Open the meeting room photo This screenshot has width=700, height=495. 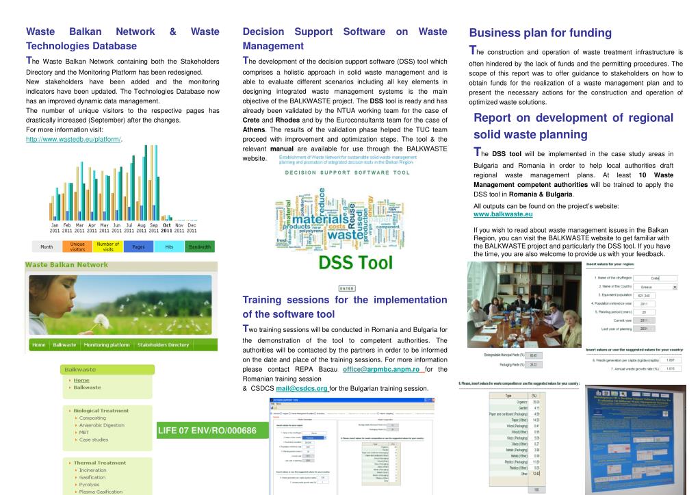[x=524, y=305]
